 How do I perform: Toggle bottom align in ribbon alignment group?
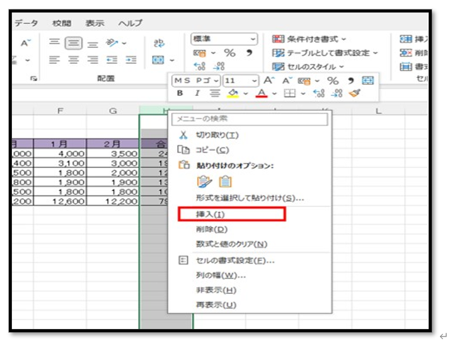pyautogui.click(x=93, y=45)
